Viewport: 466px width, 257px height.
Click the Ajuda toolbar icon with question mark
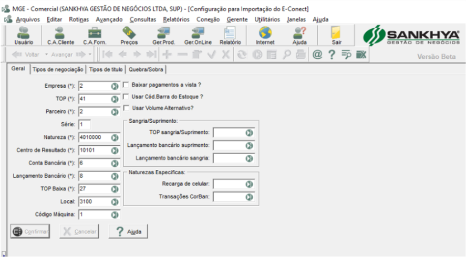[299, 36]
